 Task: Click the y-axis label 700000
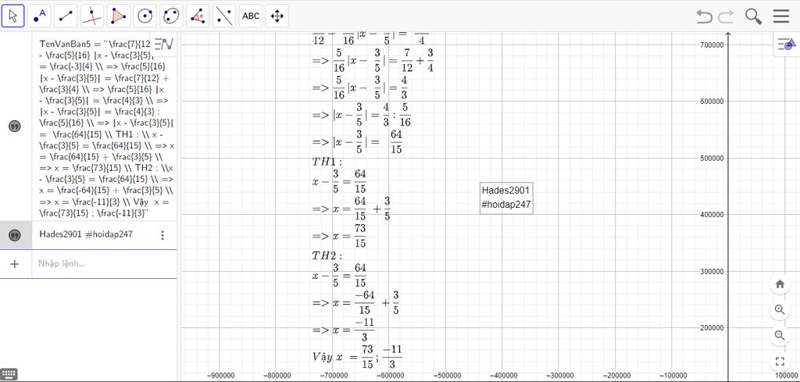(712, 45)
